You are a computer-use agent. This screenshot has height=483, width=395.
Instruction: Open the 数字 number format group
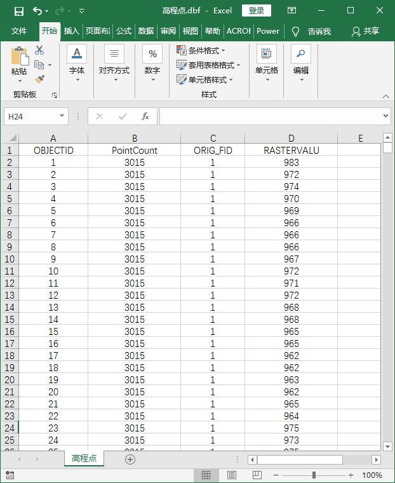click(152, 64)
